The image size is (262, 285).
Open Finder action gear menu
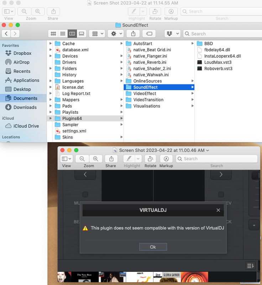pos(116,33)
